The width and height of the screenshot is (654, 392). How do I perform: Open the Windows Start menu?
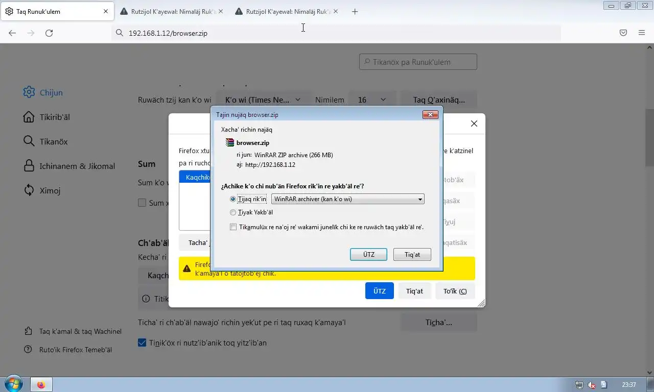coord(13,384)
